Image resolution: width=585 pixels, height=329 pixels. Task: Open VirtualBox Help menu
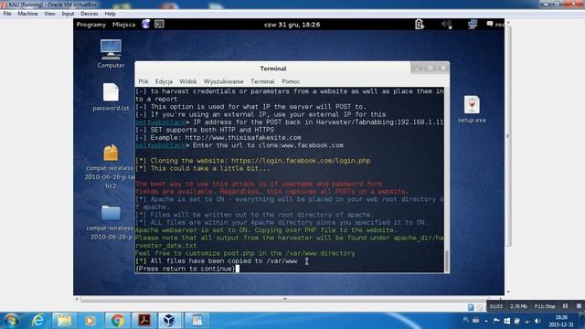tap(110, 14)
